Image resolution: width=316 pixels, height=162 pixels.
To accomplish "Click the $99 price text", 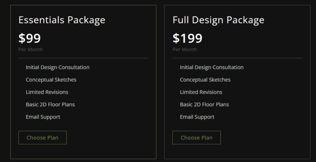I will (30, 38).
